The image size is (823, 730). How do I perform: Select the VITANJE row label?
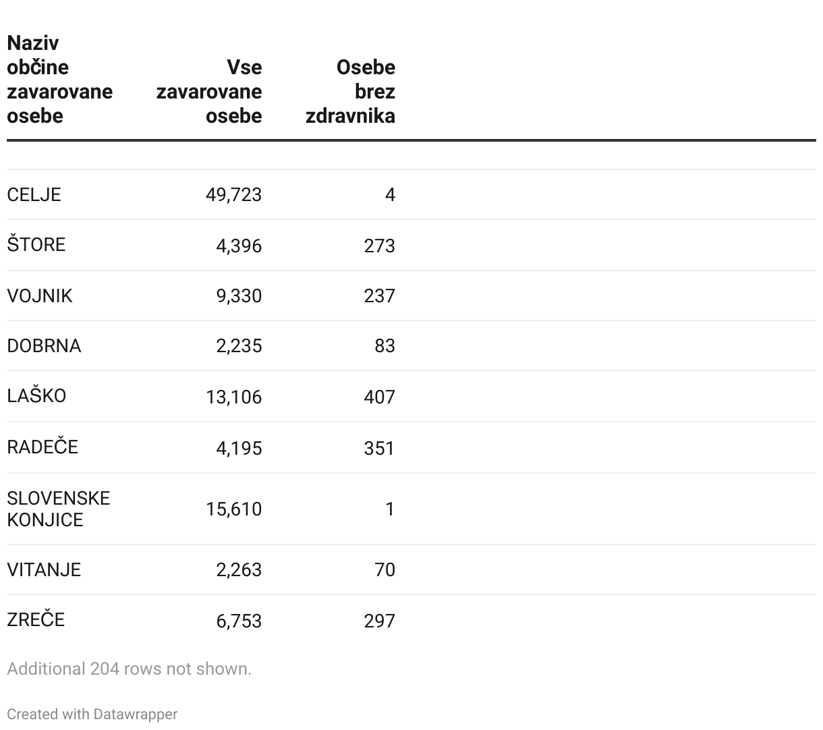pos(44,570)
